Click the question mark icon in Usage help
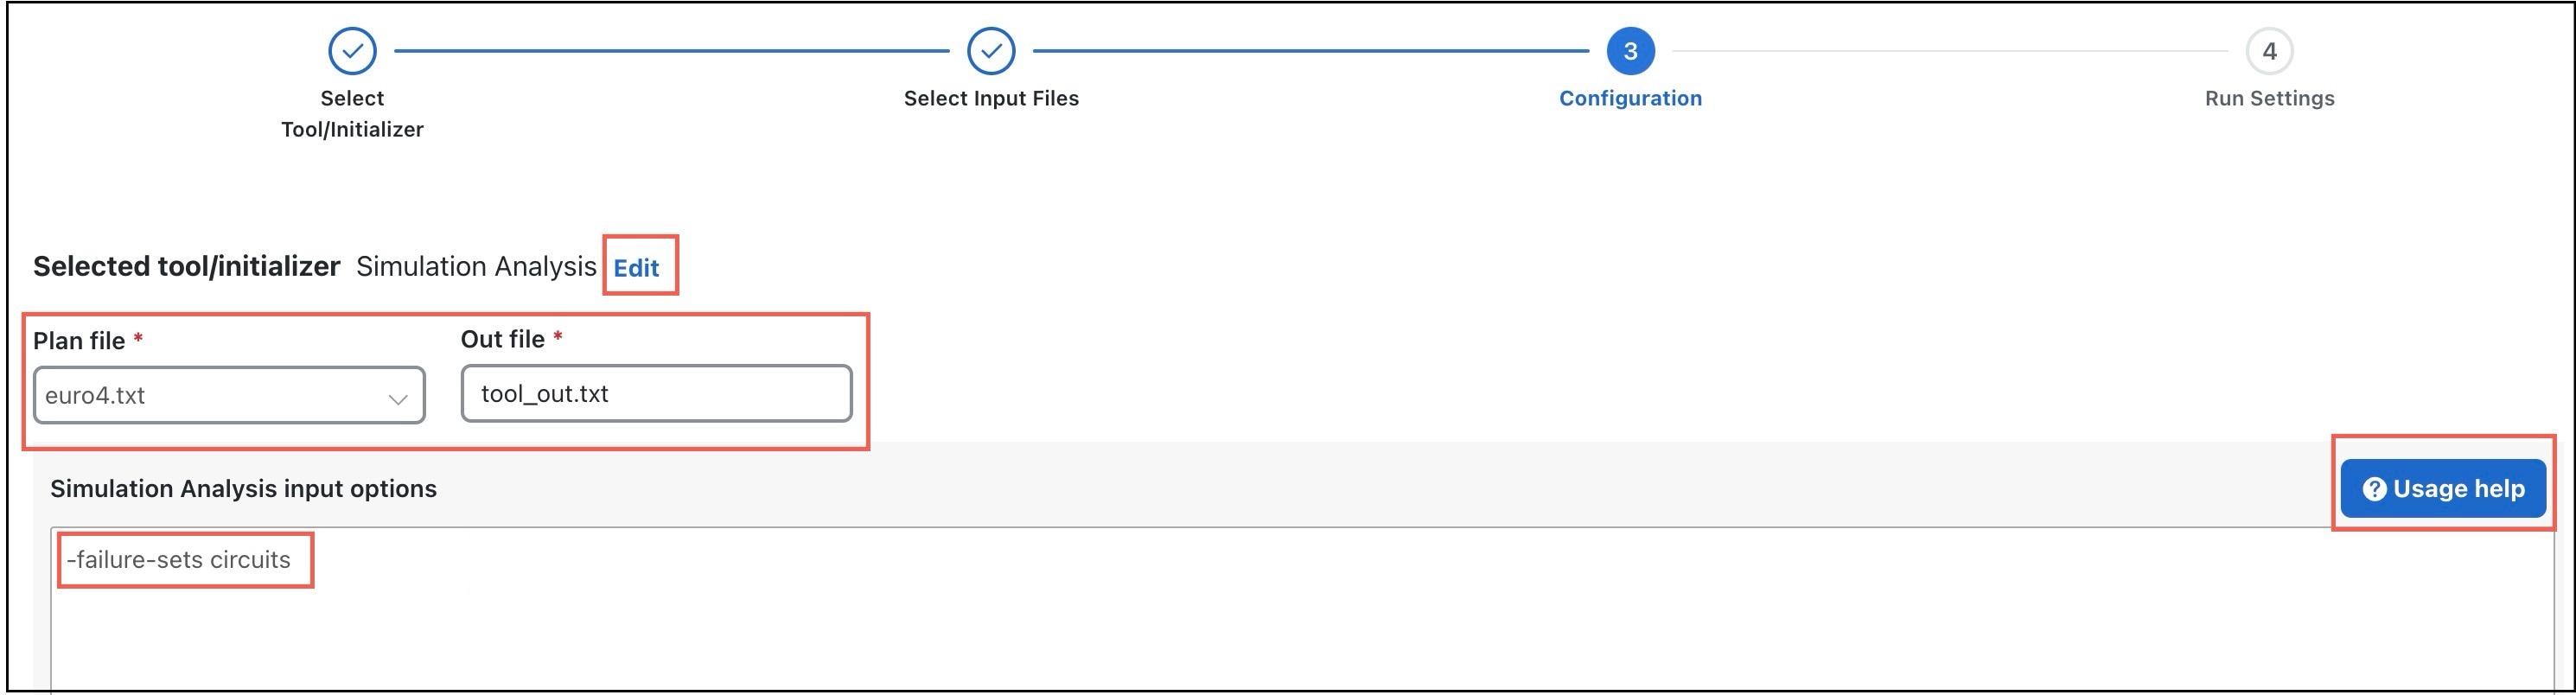The width and height of the screenshot is (2576, 695). pyautogui.click(x=2374, y=489)
